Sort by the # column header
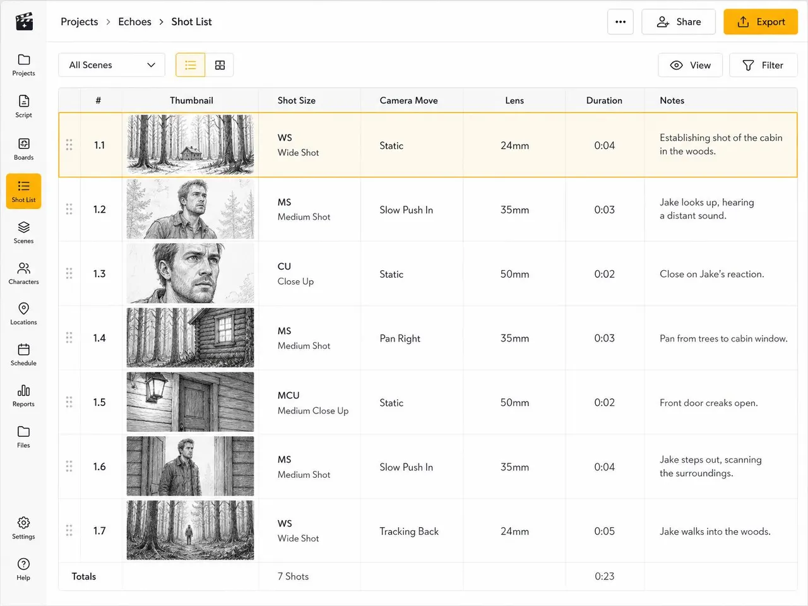808x606 pixels. click(x=98, y=100)
